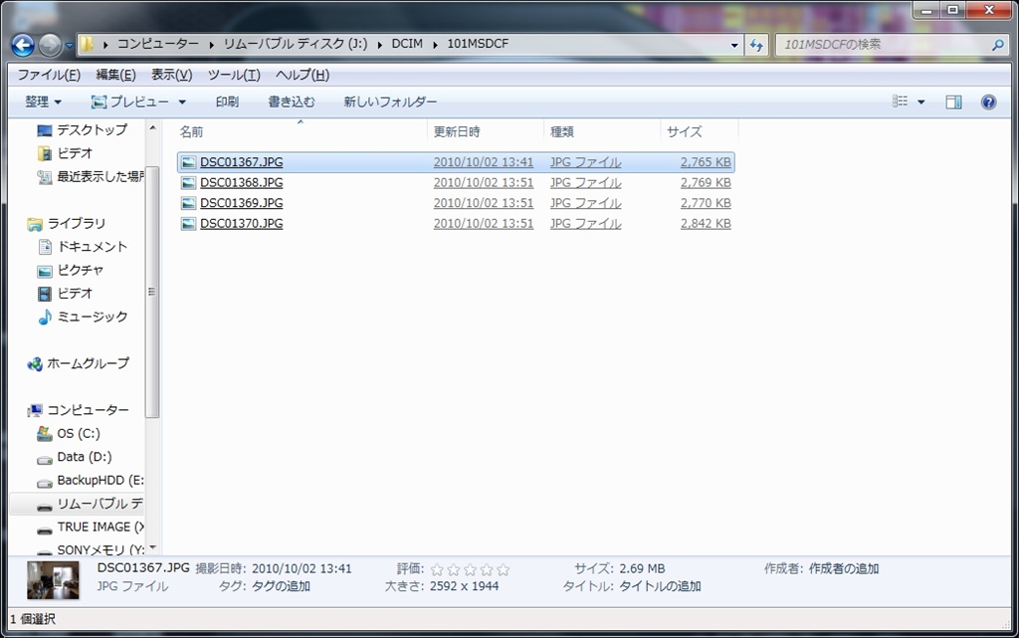Open ピクチャ library
This screenshot has height=638, width=1019.
click(x=81, y=271)
